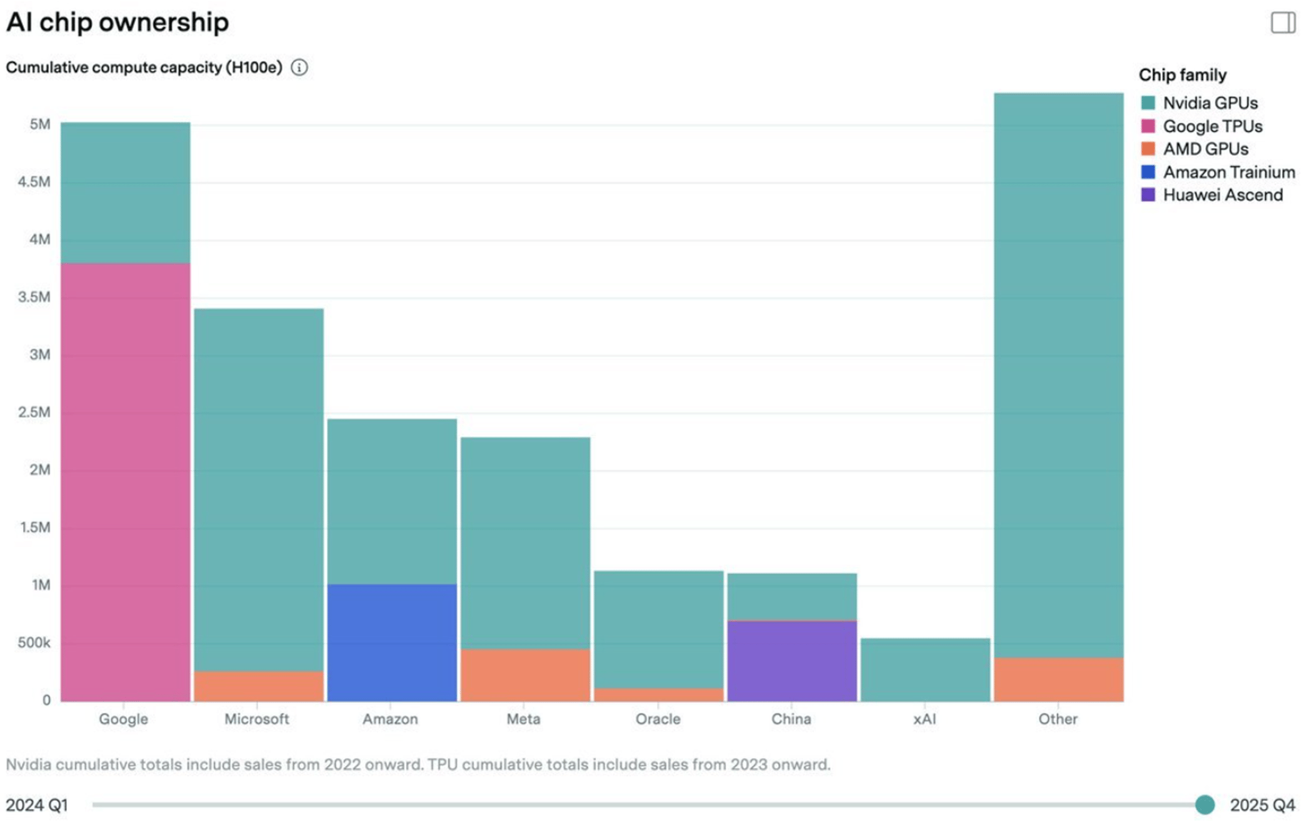Toggle Nvidia GPUs legend entry
The height and width of the screenshot is (821, 1307).
pos(1209,103)
